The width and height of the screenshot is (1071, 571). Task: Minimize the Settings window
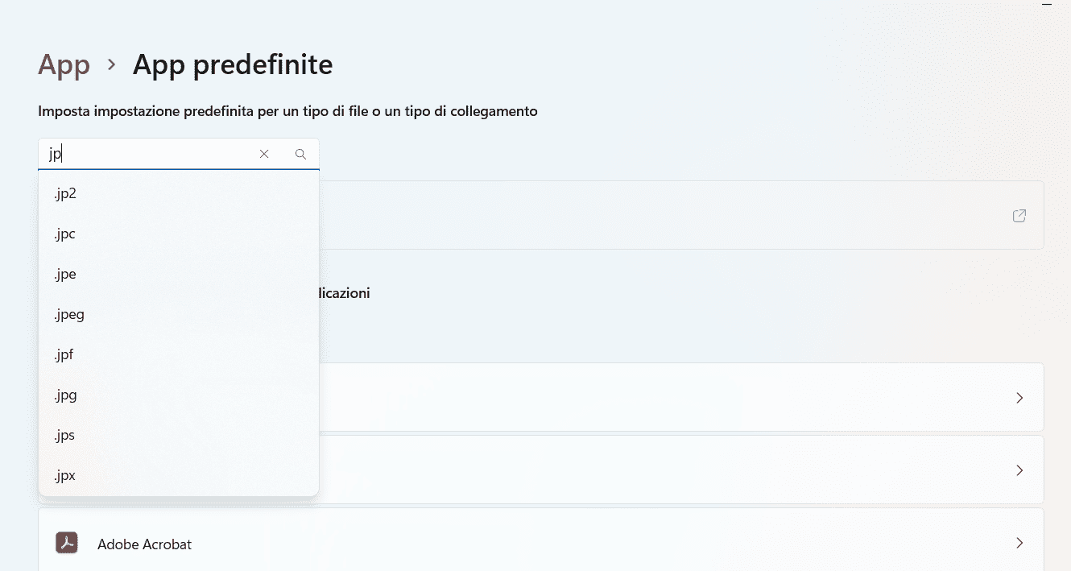pyautogui.click(x=1046, y=5)
